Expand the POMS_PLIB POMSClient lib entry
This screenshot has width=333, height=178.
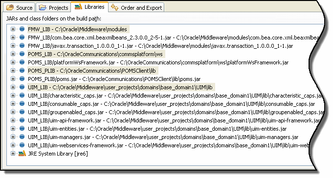pyautogui.click(x=13, y=70)
